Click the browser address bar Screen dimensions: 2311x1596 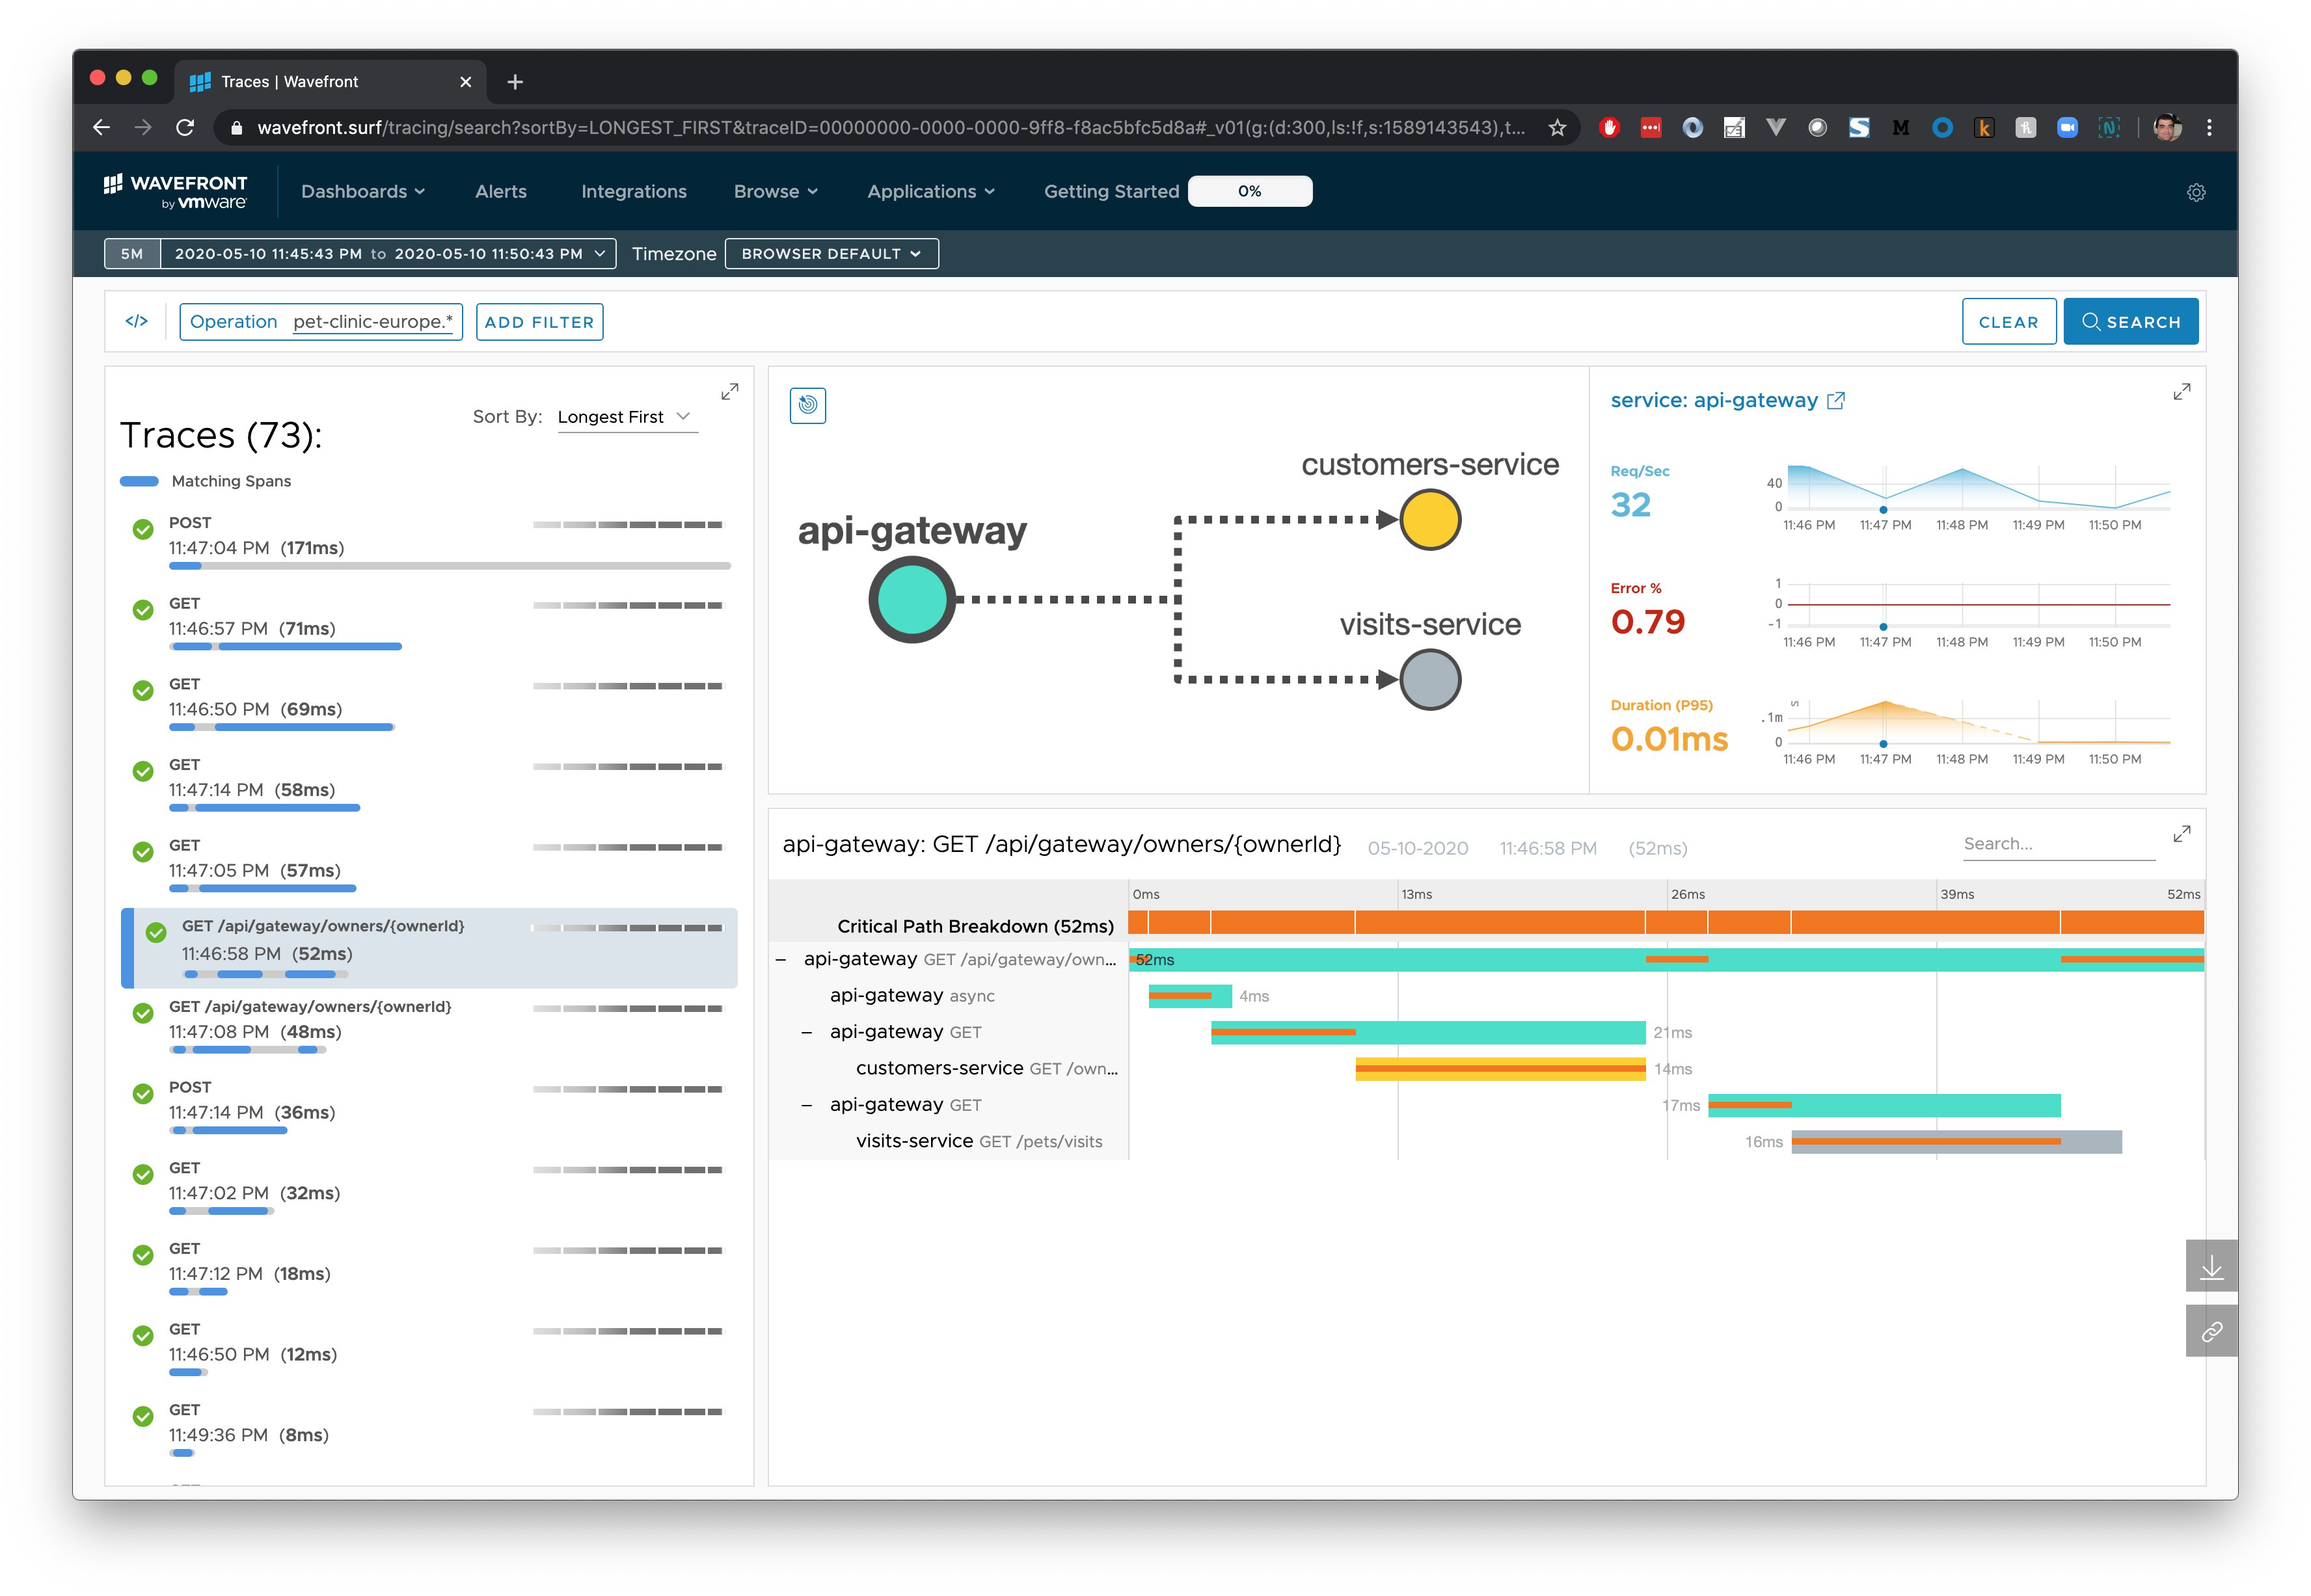[891, 127]
